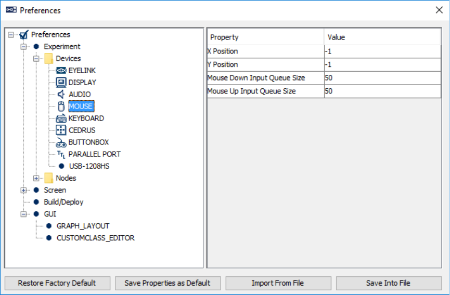
Task: Click the MOUSE device icon
Action: coord(61,106)
